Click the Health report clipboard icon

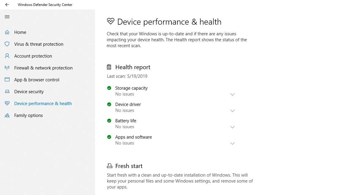[109, 67]
